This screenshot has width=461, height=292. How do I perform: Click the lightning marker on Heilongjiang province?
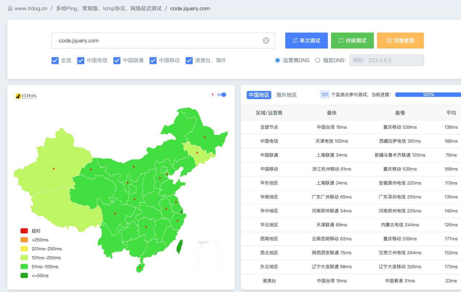205,137
